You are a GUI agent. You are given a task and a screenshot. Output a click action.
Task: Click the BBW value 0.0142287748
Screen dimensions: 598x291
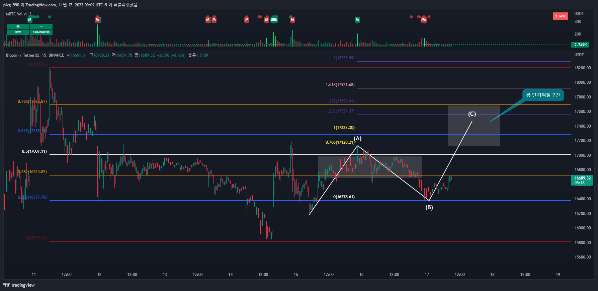coord(41,32)
